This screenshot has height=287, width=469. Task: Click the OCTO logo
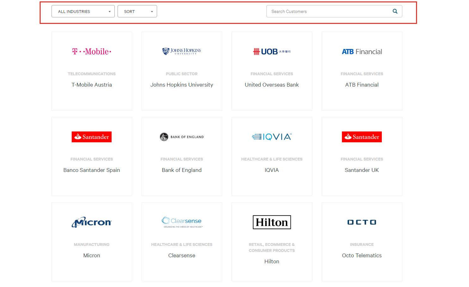(362, 222)
